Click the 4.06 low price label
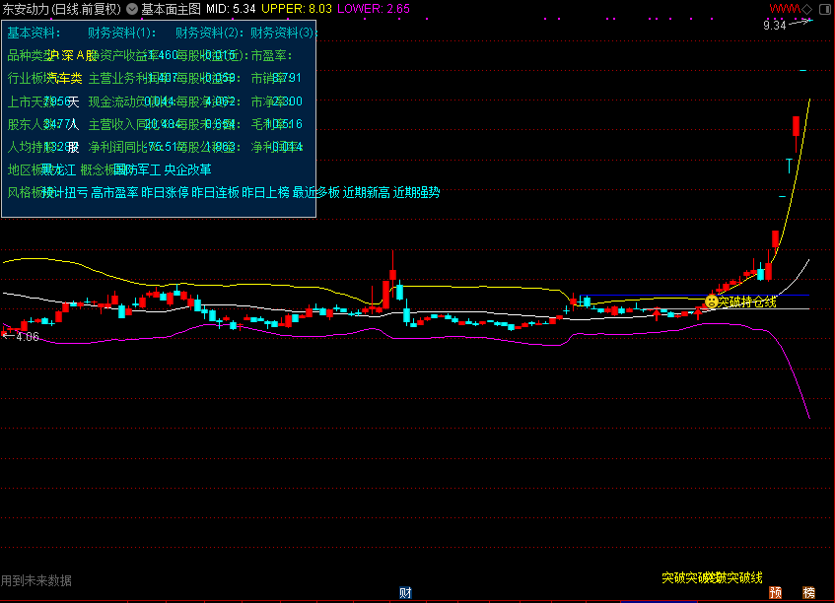835x603 pixels. click(28, 336)
